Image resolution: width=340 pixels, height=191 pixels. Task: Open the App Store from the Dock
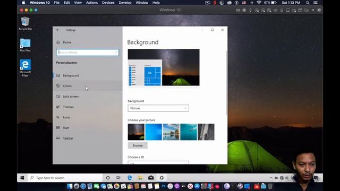[x=197, y=186]
